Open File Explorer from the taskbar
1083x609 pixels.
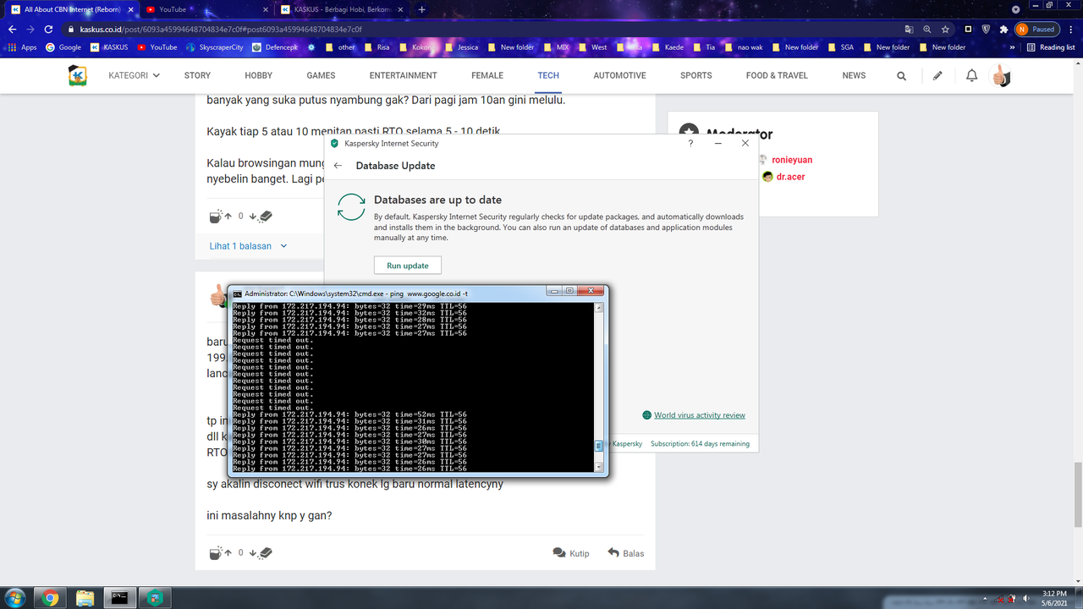tap(85, 598)
